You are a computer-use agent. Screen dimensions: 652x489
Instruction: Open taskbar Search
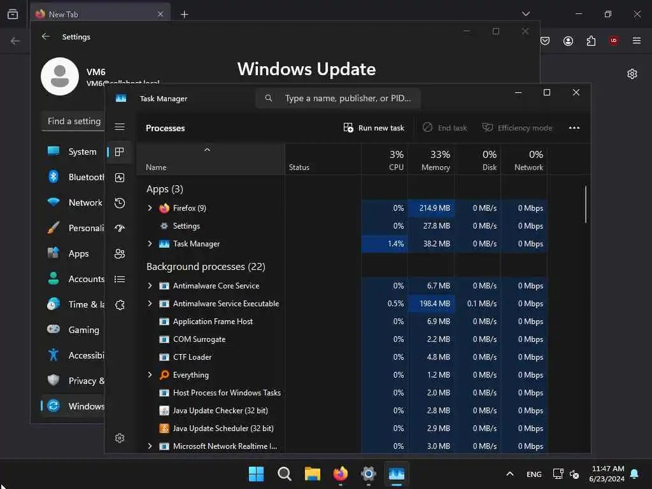click(285, 474)
